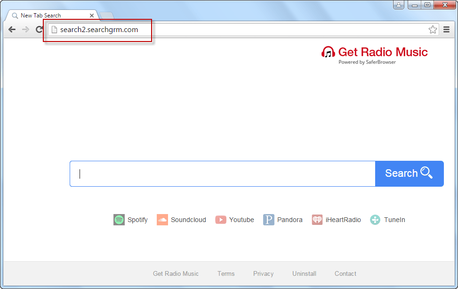Open the Pandora shortcut icon
The height and width of the screenshot is (289, 458).
268,220
